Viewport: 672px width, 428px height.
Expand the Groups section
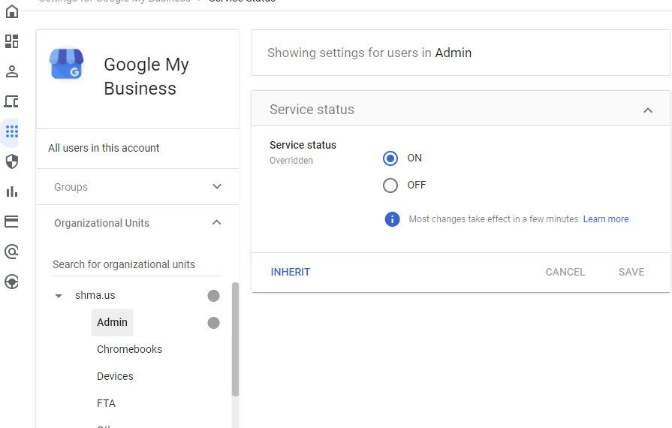coord(217,187)
